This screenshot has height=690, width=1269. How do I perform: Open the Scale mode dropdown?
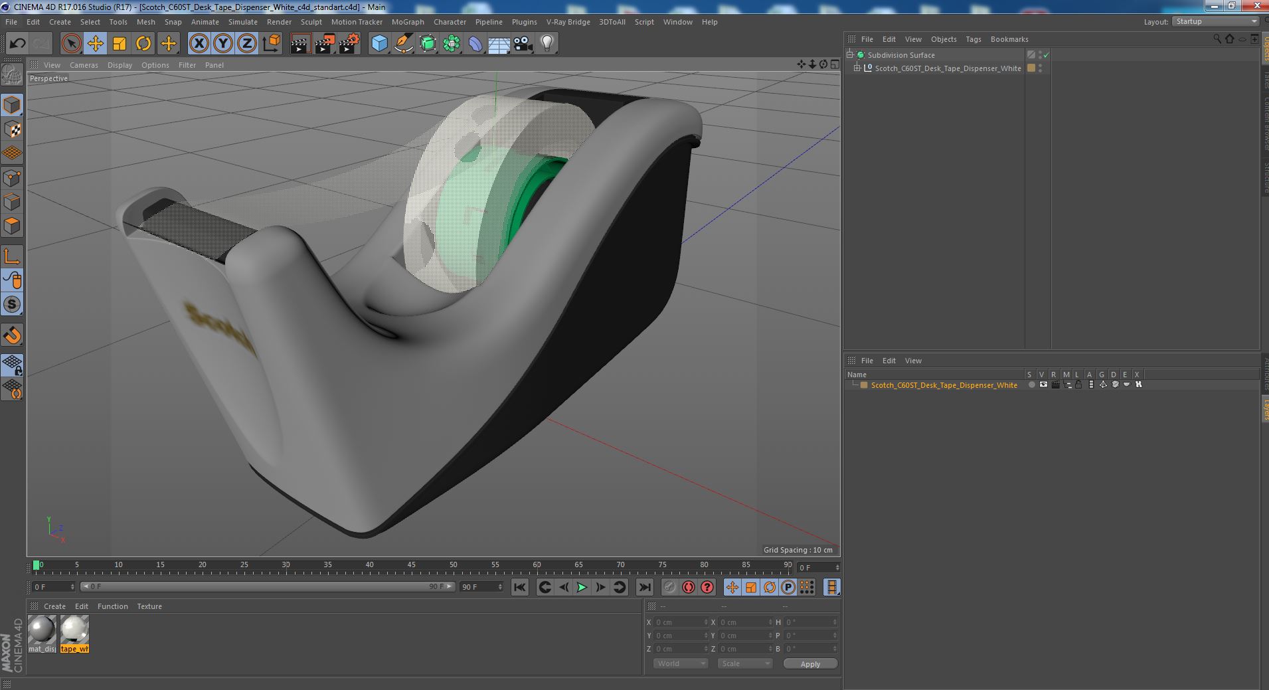point(745,663)
